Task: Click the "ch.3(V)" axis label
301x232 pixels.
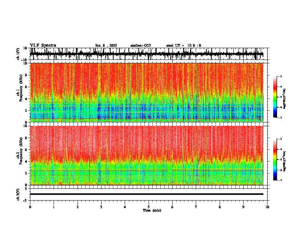Action: pos(18,194)
